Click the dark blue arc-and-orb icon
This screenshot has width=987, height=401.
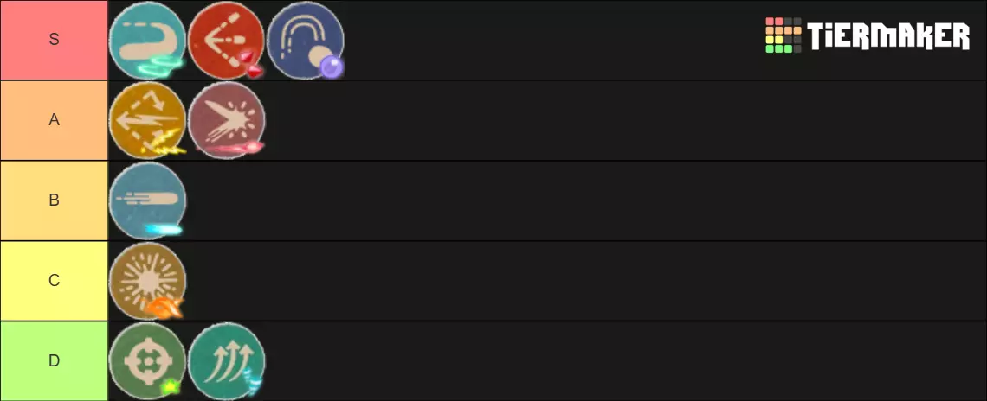pyautogui.click(x=306, y=40)
